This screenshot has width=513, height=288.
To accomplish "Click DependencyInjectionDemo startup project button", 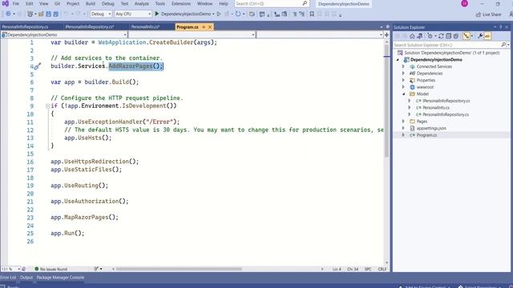I will 185,14.
